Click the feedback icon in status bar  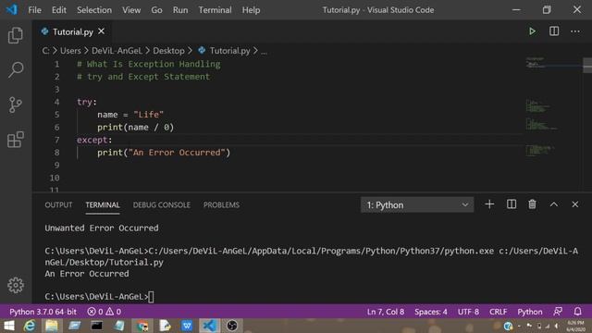click(x=558, y=312)
